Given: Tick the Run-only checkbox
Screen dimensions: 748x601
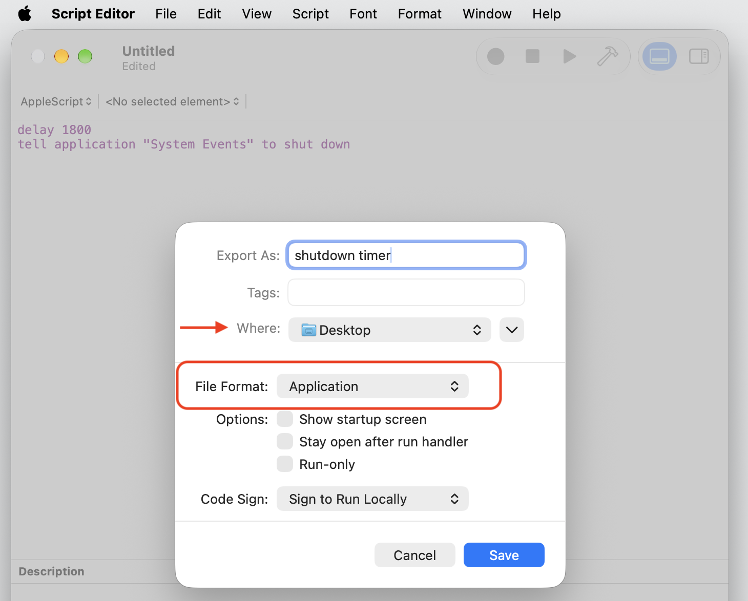Looking at the screenshot, I should [x=285, y=464].
